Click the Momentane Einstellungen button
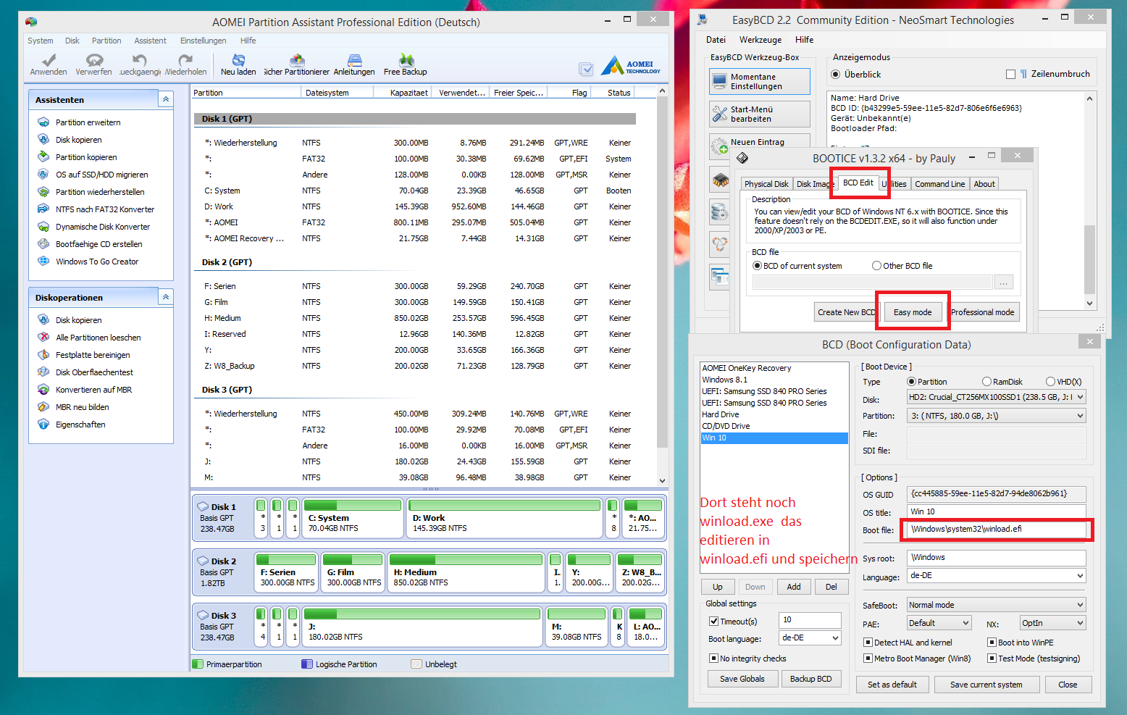Image resolution: width=1127 pixels, height=715 pixels. point(760,81)
